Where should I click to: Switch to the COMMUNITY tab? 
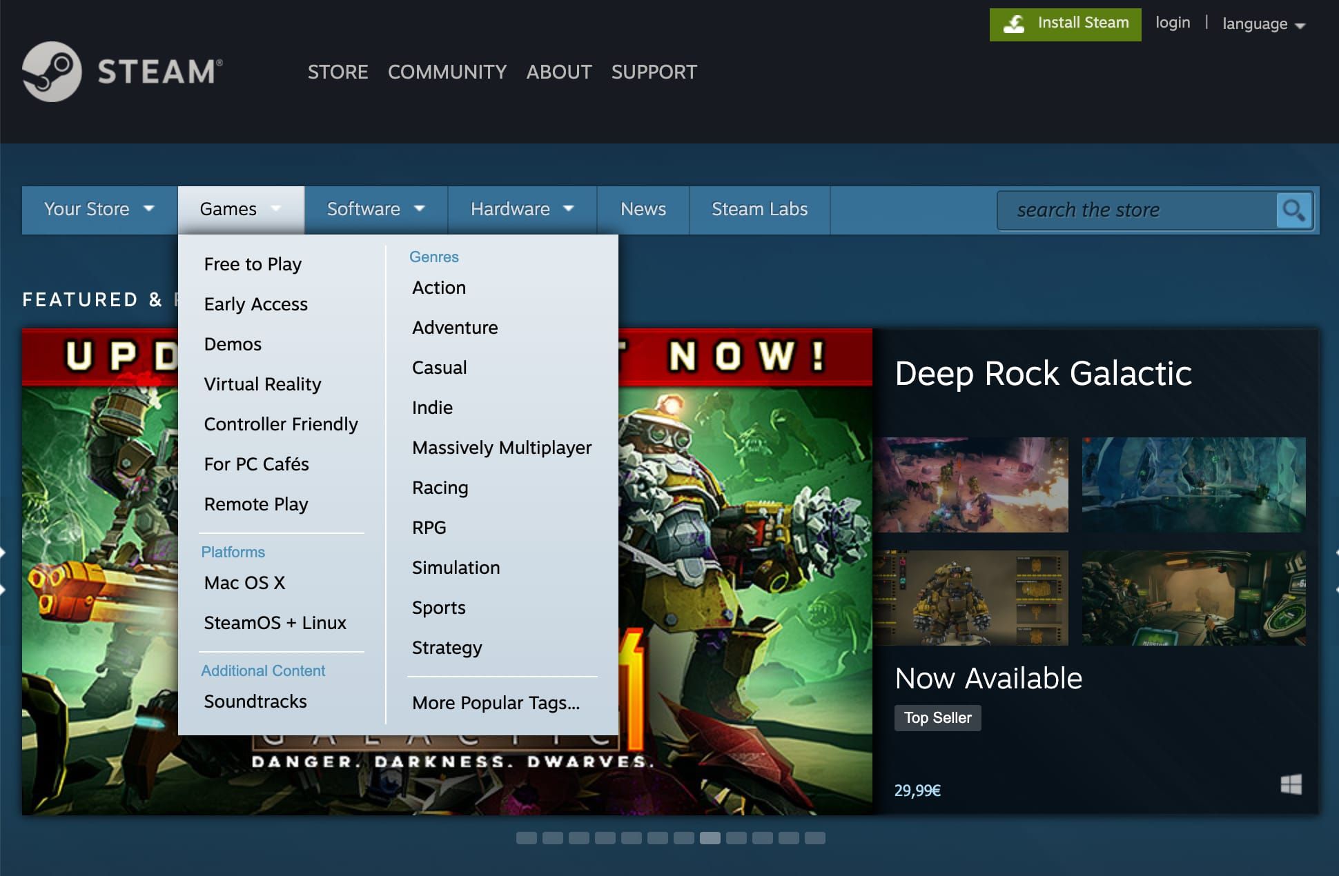(447, 72)
